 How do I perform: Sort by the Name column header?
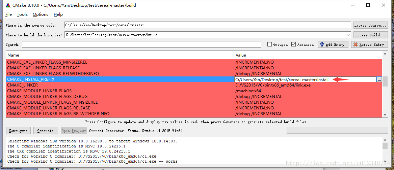click(120, 55)
